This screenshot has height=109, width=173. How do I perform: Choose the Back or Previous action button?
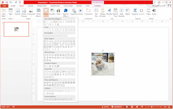(45, 99)
